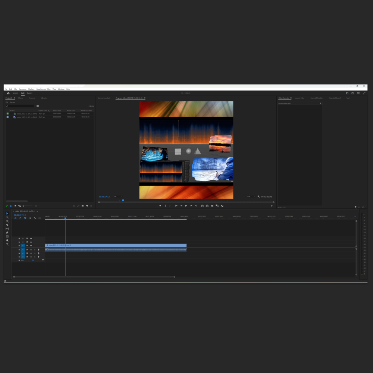Switch to the Lumetri Color tab
The width and height of the screenshot is (373, 373).
[299, 98]
